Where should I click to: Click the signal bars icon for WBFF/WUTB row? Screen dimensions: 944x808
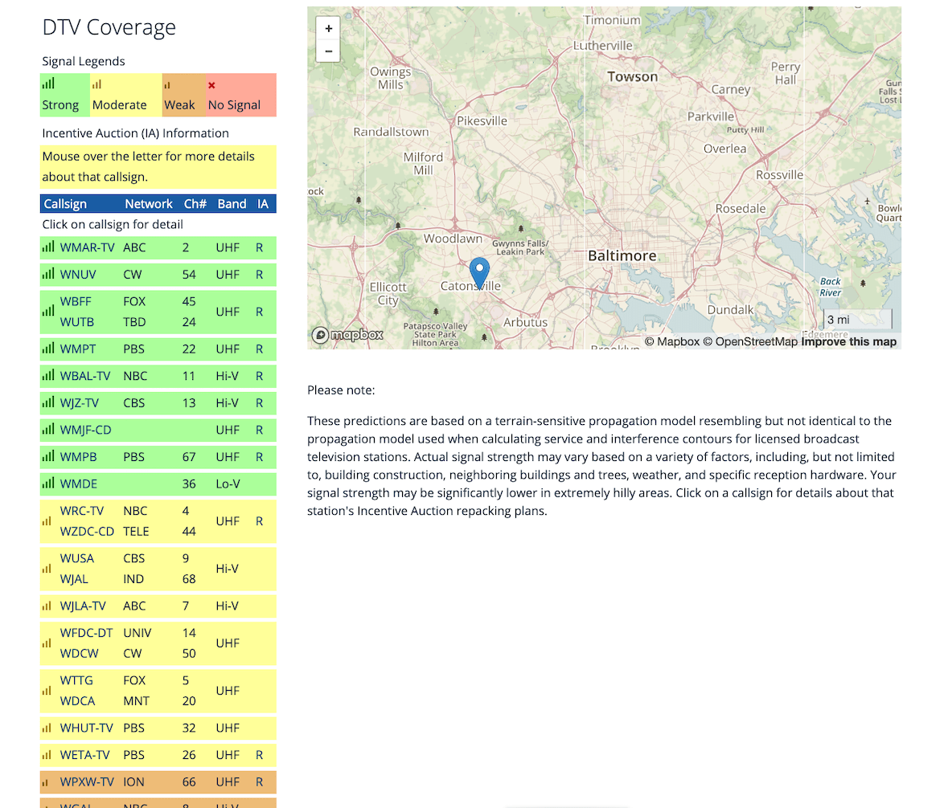coord(48,311)
